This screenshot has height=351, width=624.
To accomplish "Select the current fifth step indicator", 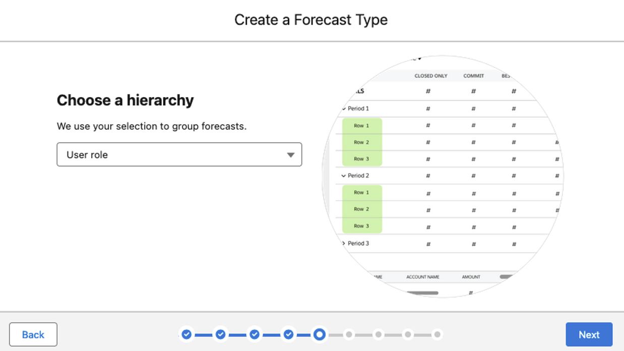I will [x=319, y=334].
